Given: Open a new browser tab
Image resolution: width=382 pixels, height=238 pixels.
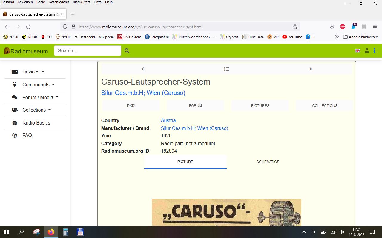Looking at the screenshot, I should coord(73,14).
